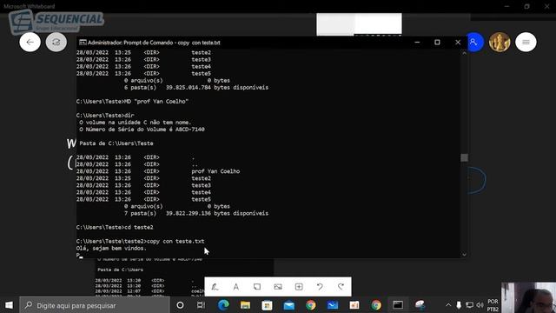Open the blue invite person button
The height and width of the screenshot is (313, 556).
[474, 43]
